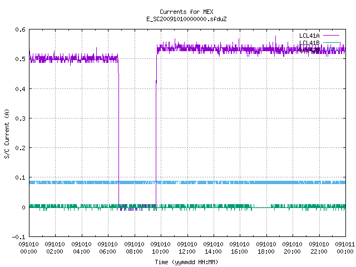Click the x-axis tick label 12:00

click(187, 251)
